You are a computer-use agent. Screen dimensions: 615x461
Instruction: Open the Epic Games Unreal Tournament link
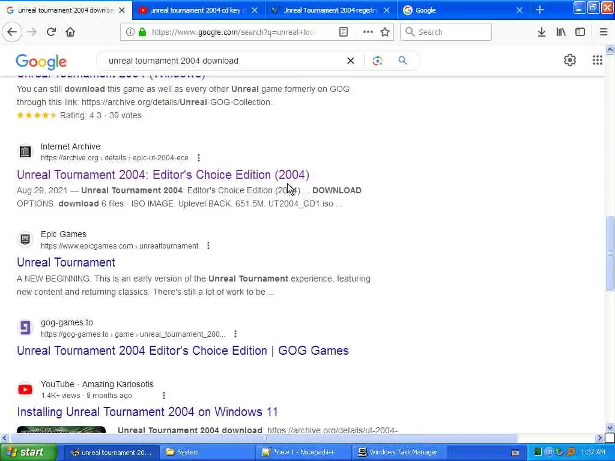(x=66, y=263)
